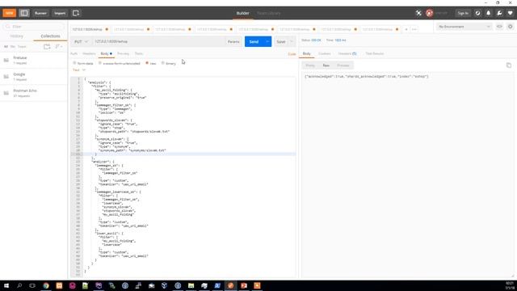
Task: Click the red sync status icon
Action: click(x=429, y=13)
